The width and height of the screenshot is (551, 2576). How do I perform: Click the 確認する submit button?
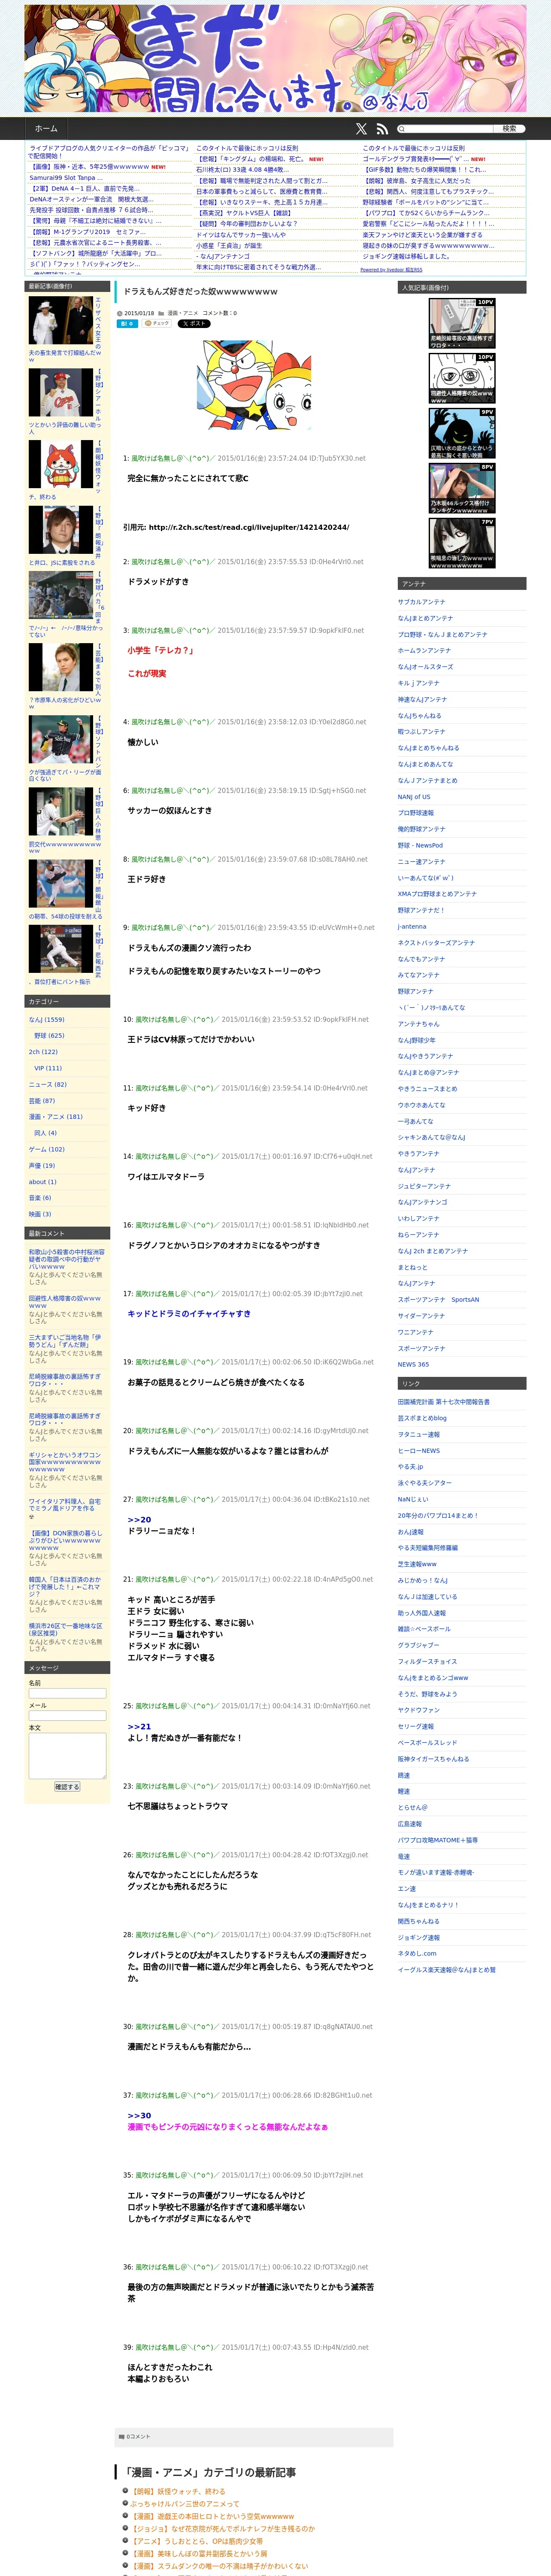tap(67, 1787)
